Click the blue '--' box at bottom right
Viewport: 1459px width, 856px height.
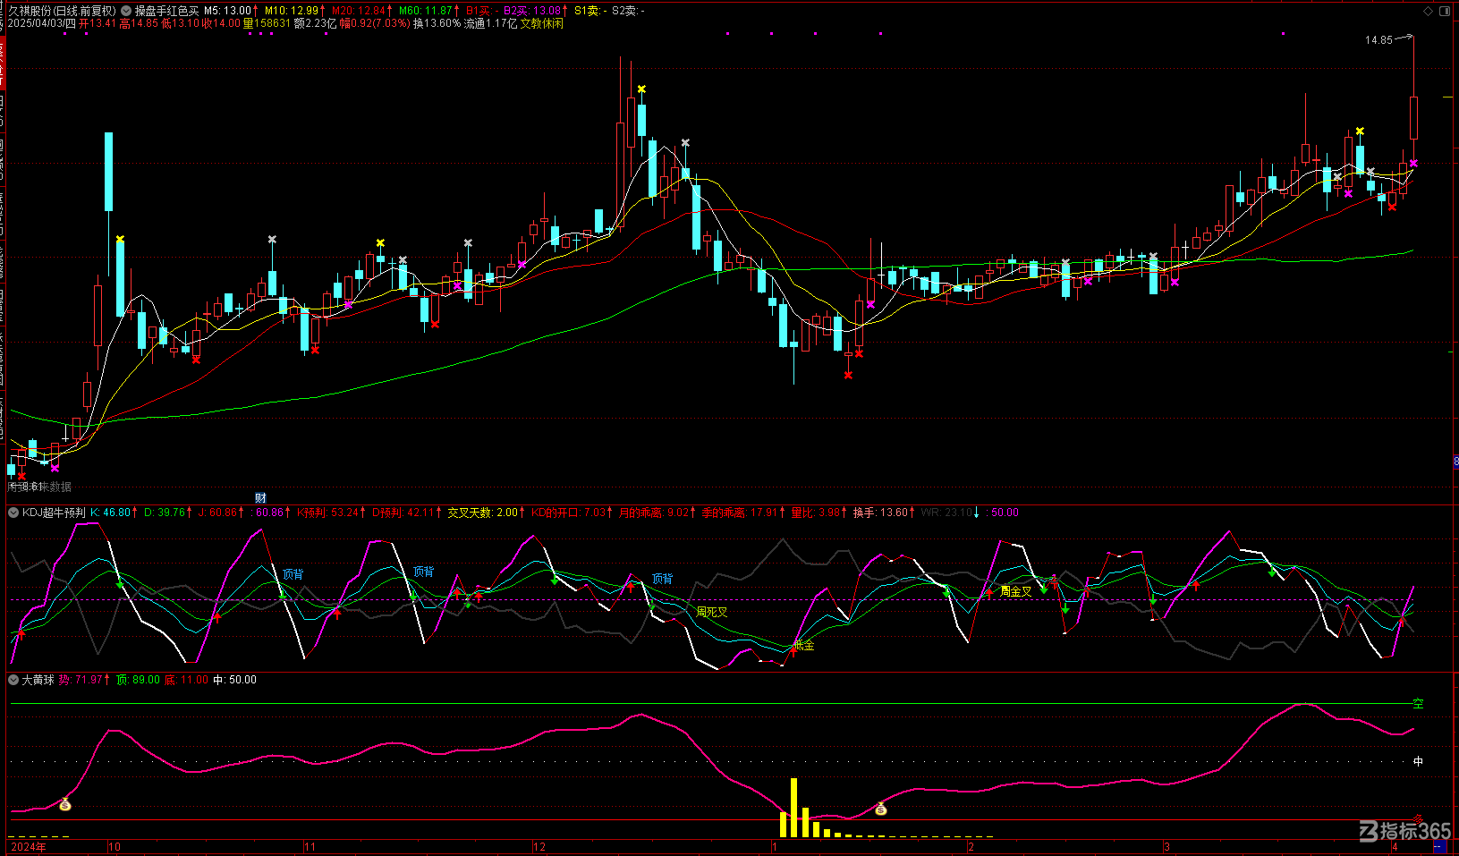pos(1441,846)
